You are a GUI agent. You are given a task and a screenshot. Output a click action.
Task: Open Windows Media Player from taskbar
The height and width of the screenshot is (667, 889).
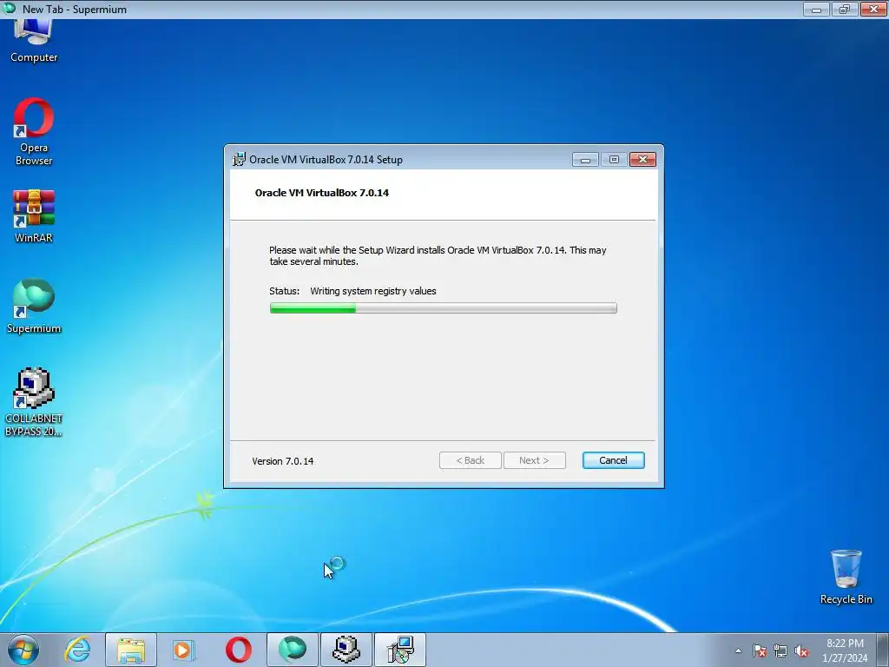pyautogui.click(x=184, y=650)
